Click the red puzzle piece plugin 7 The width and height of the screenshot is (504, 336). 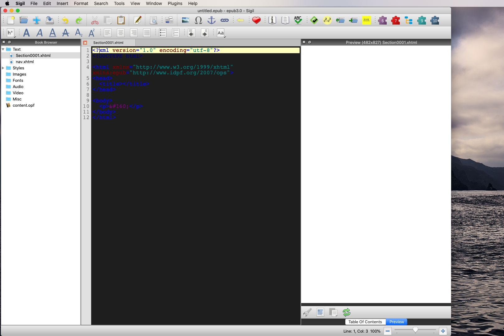(396, 21)
